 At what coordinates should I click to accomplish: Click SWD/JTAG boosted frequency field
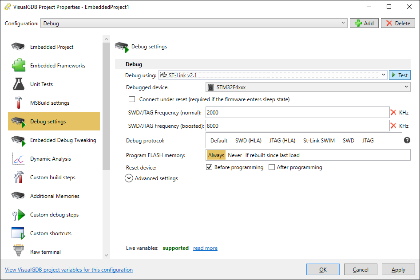[297, 126]
